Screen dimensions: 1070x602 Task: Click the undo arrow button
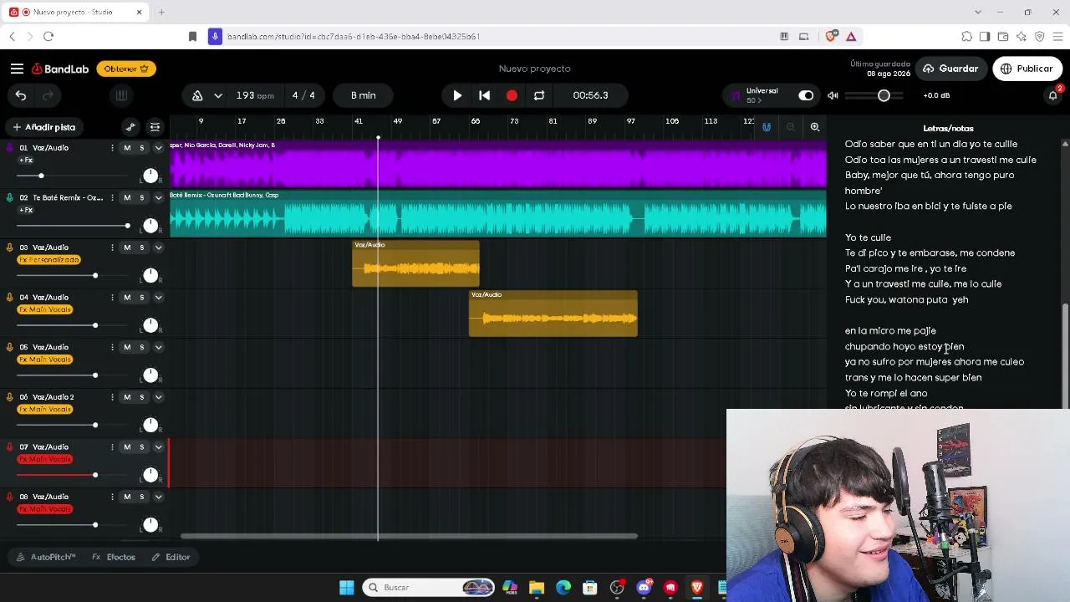tap(21, 95)
